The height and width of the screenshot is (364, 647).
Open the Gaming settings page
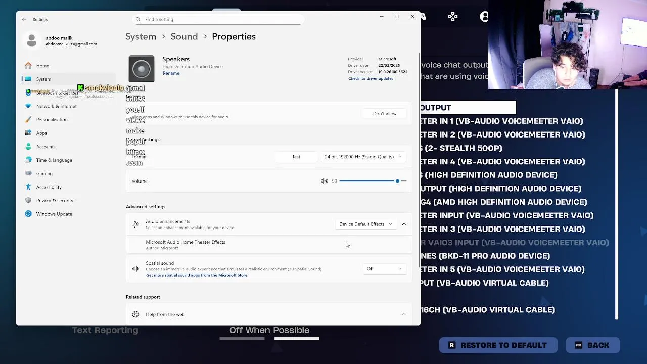click(44, 174)
